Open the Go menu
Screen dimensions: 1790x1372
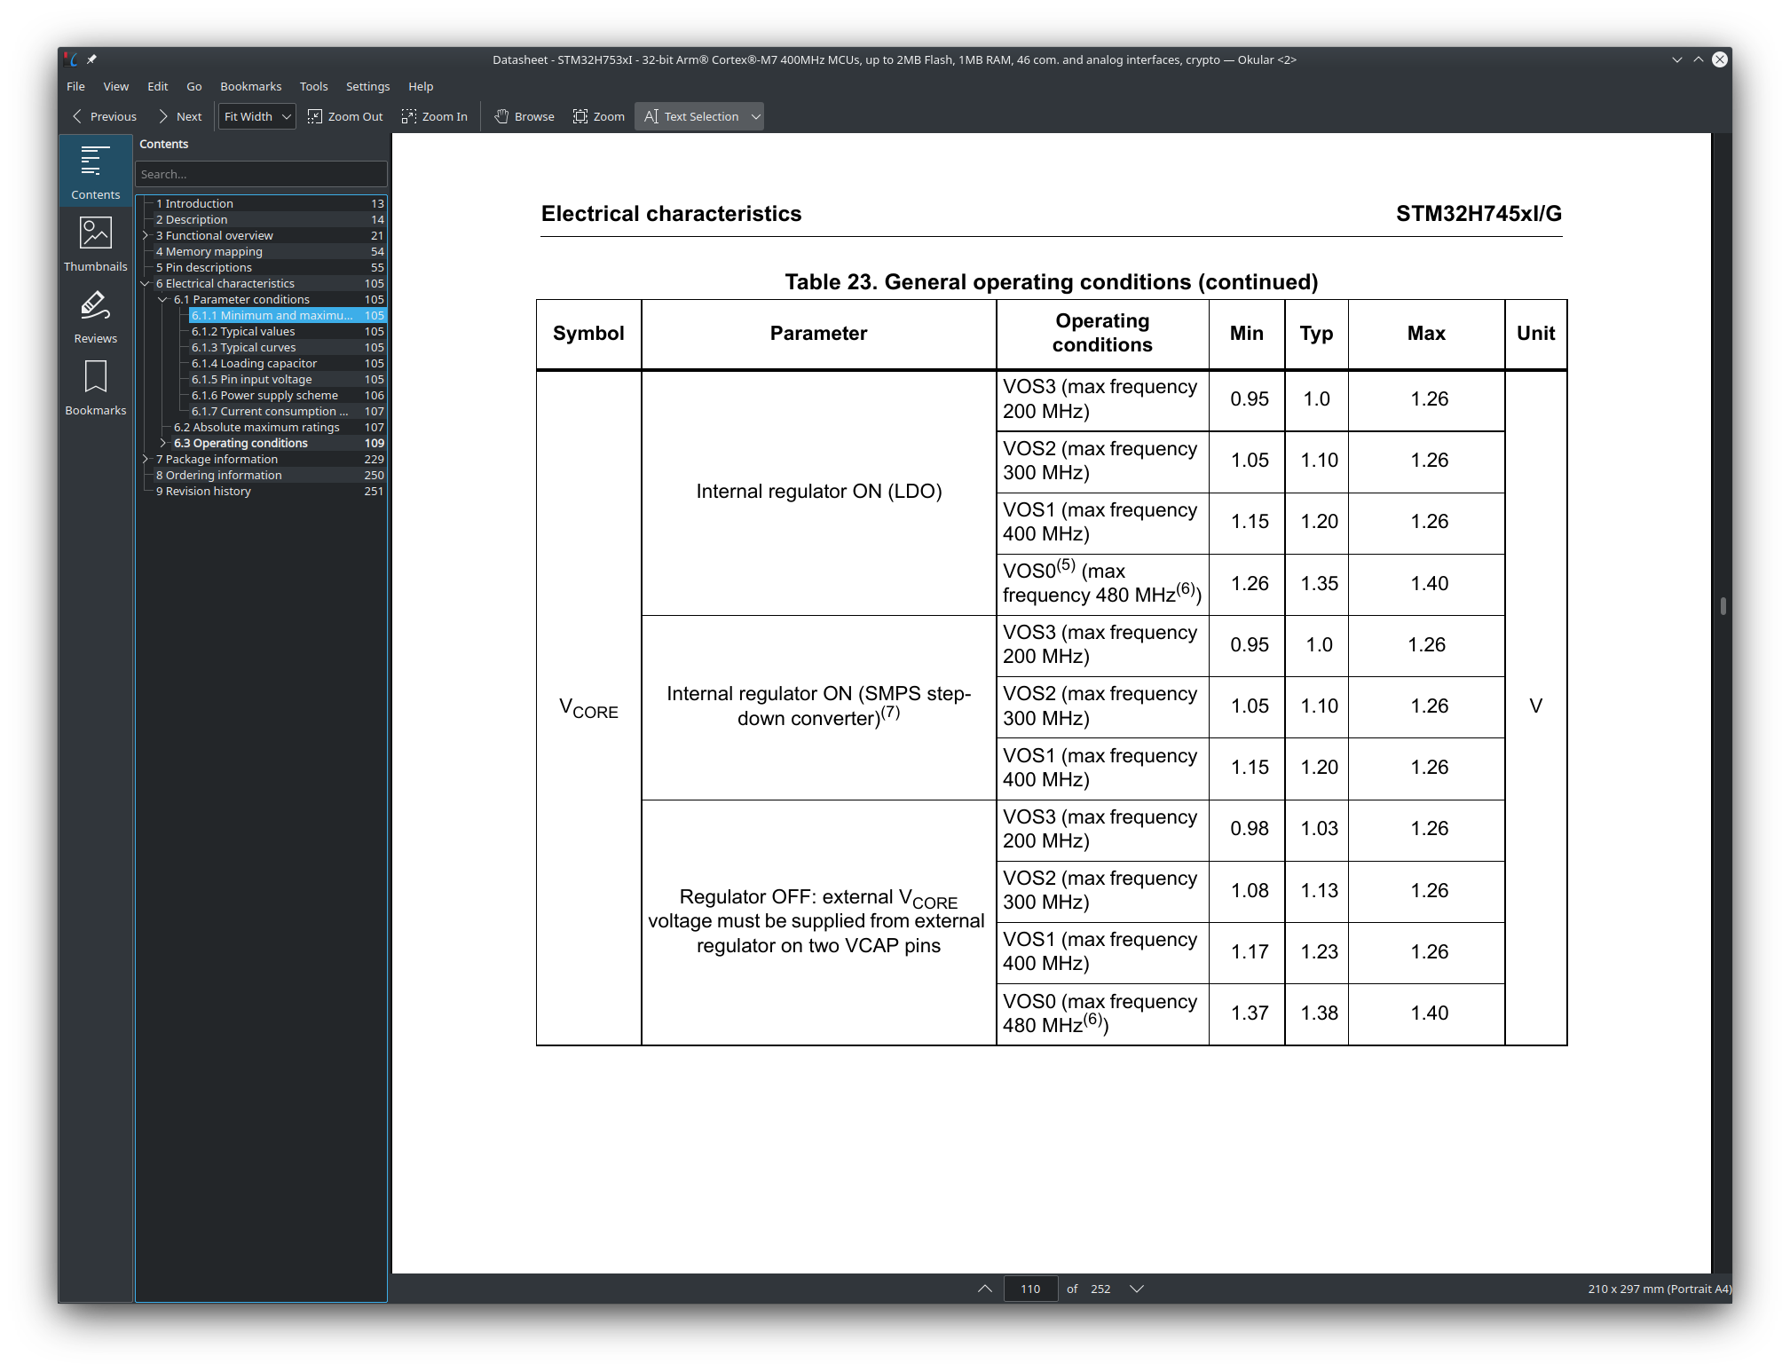click(x=194, y=86)
